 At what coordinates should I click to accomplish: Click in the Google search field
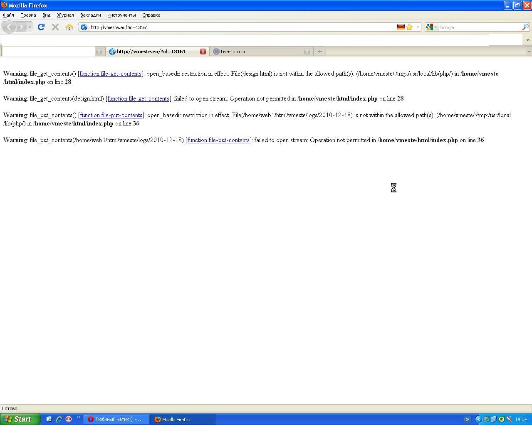click(478, 27)
